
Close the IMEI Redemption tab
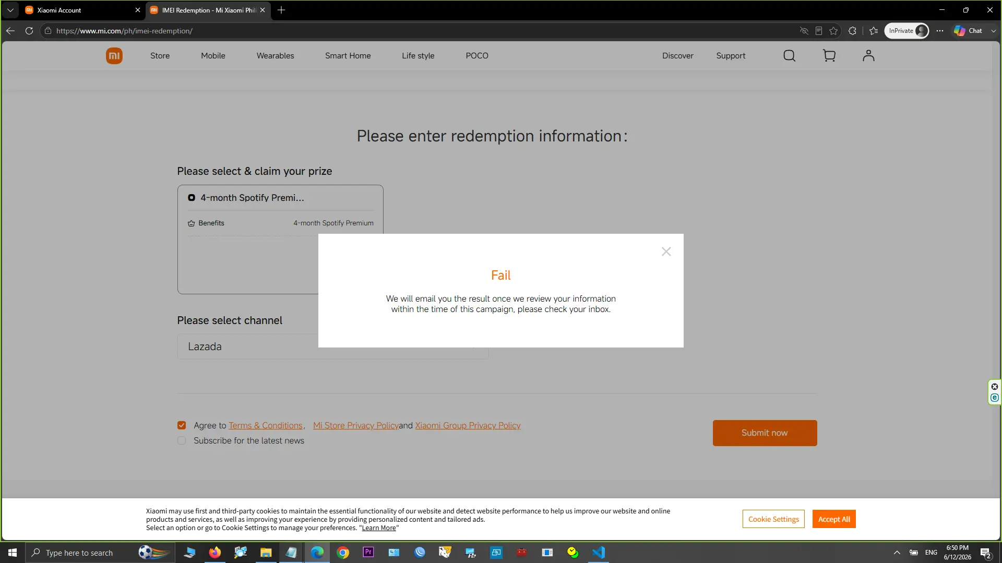click(263, 10)
